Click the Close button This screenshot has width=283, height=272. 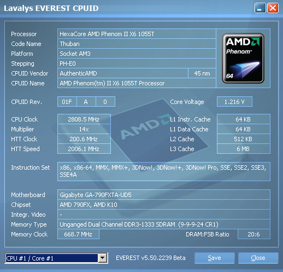[258, 258]
